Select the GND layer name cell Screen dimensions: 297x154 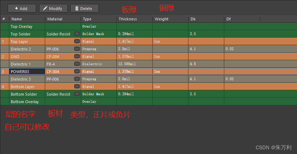click(27, 57)
